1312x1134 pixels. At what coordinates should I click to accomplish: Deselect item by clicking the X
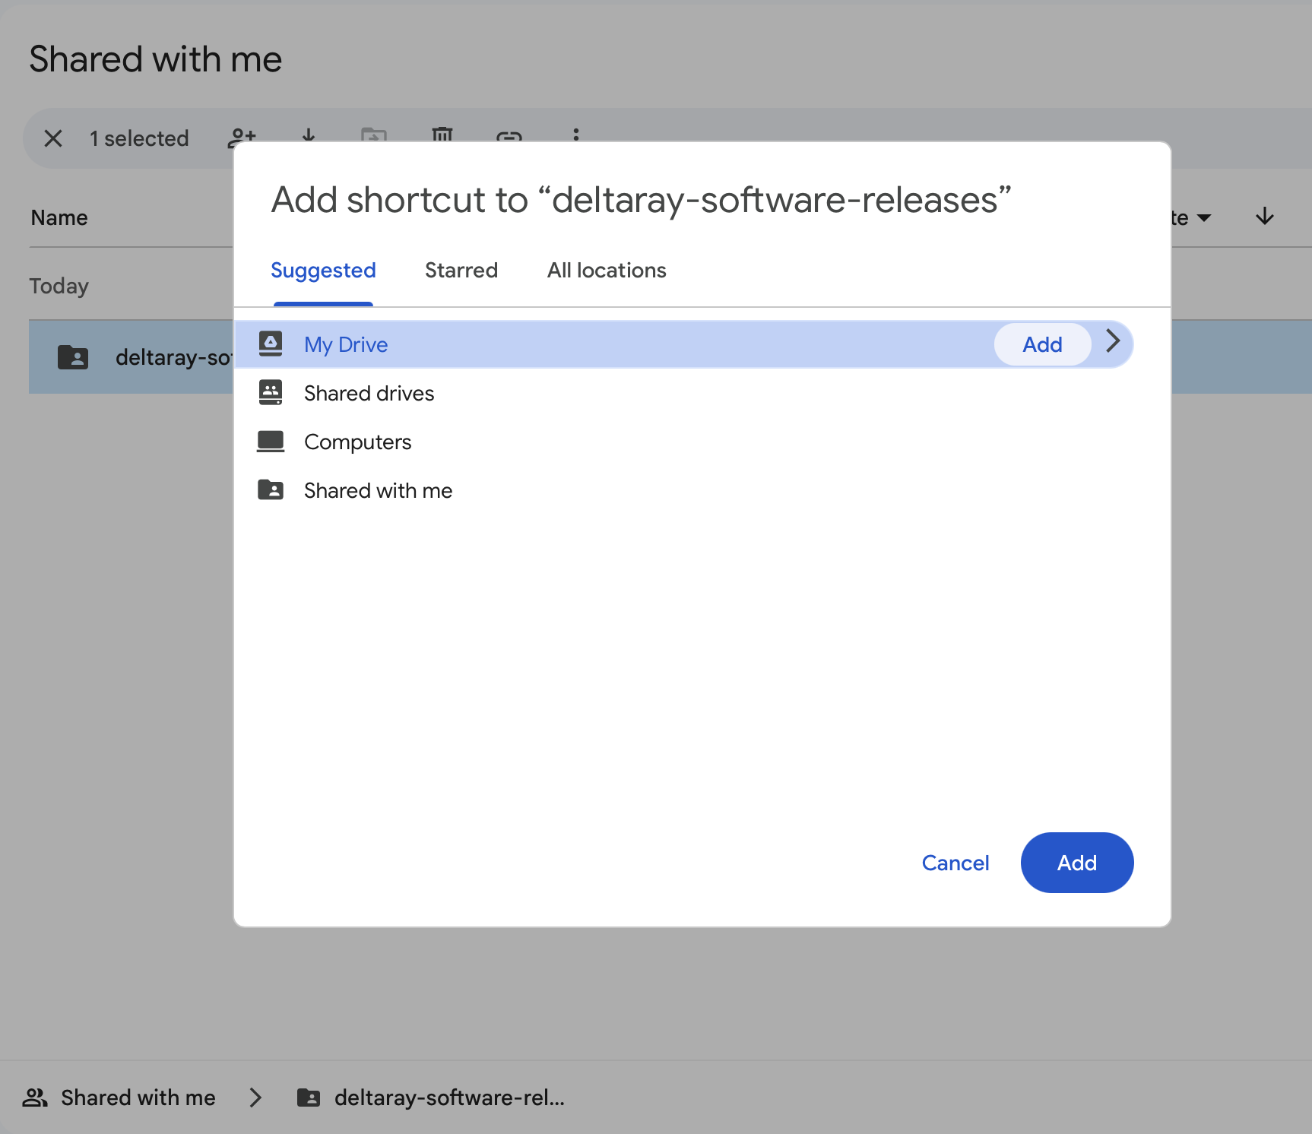(x=53, y=138)
